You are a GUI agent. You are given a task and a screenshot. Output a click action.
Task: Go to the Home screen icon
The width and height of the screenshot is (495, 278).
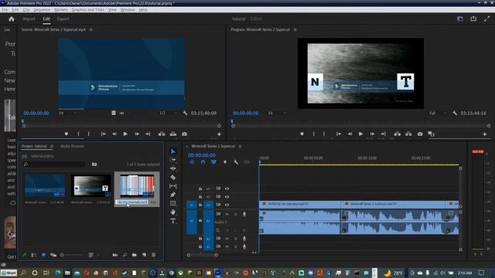coord(12,19)
